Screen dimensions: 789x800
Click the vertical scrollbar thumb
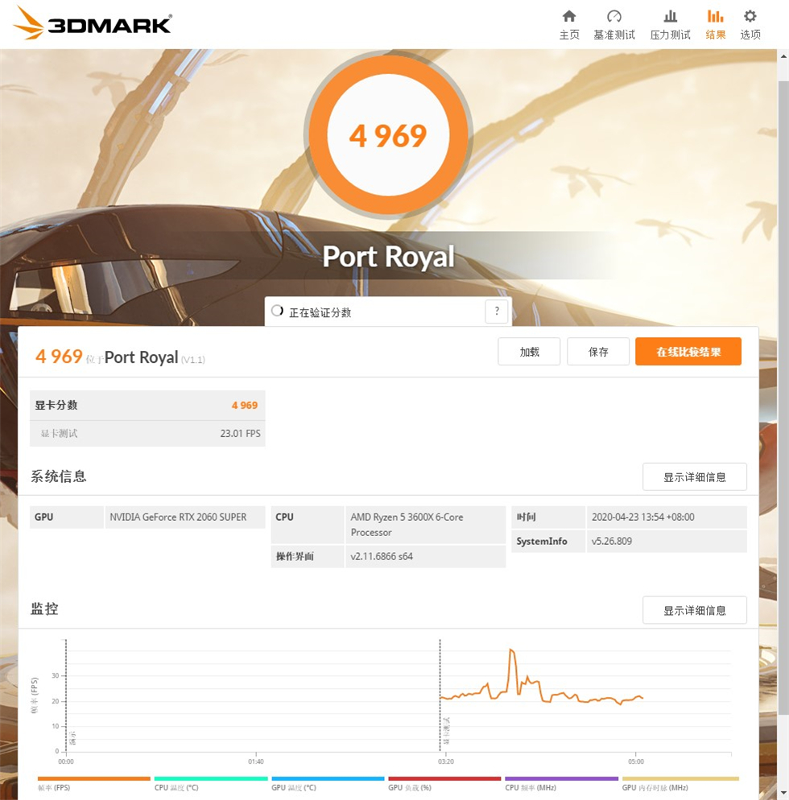[x=783, y=398]
